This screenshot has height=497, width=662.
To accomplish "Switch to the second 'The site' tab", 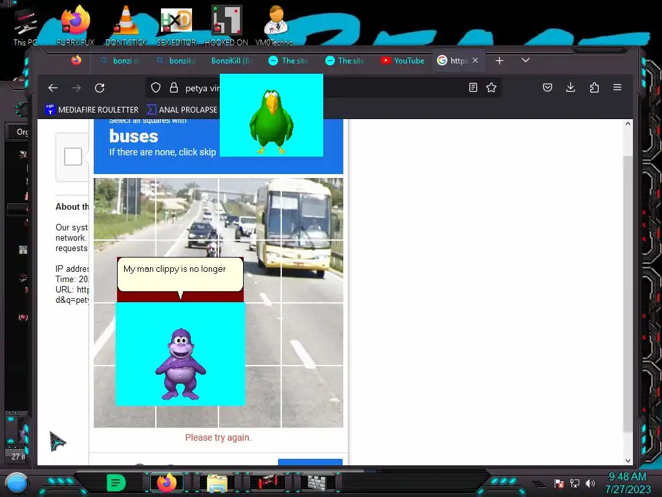I will (345, 60).
